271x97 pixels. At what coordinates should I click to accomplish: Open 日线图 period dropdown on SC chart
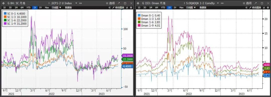click(56, 8)
